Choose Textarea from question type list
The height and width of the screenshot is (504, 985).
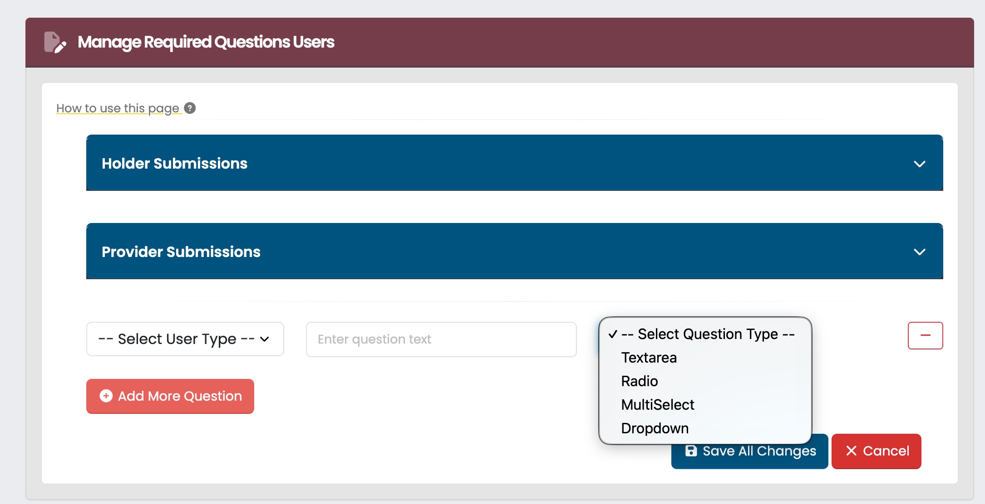tap(649, 358)
